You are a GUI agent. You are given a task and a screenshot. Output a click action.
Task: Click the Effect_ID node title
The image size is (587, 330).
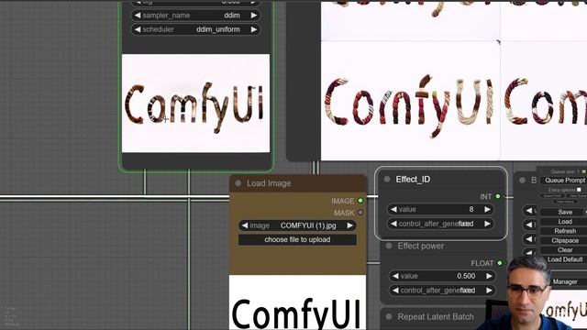coord(413,180)
